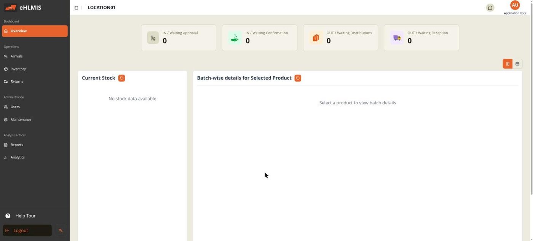Click the eHLMIS logo icon
Viewport: 533px width, 241px height.
pos(10,8)
